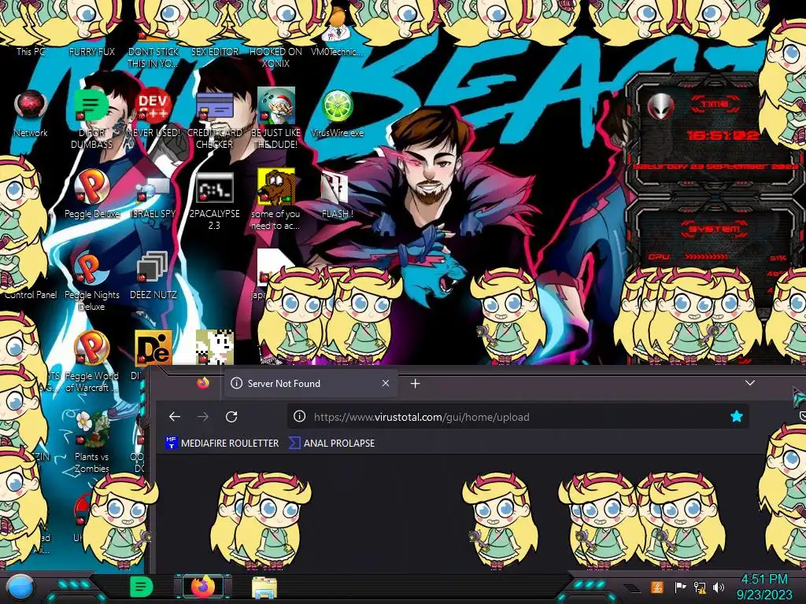806x604 pixels.
Task: Close the Server Not Found tab
Action: click(386, 383)
